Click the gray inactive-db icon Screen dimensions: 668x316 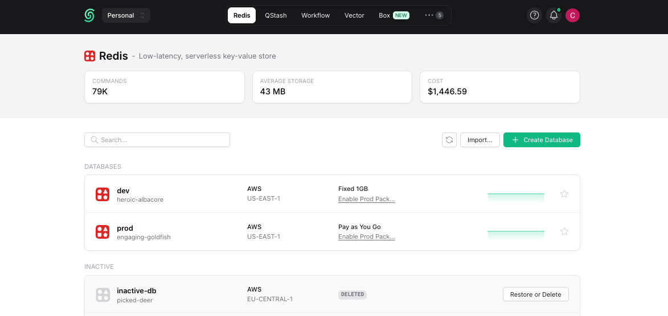pos(103,295)
